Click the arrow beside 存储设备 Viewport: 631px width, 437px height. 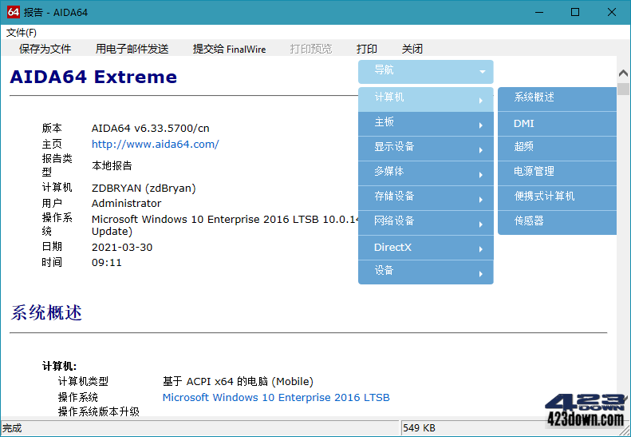coord(481,200)
